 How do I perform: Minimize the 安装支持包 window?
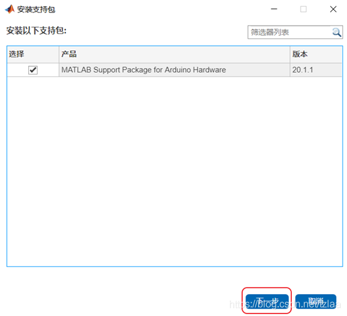click(274, 9)
